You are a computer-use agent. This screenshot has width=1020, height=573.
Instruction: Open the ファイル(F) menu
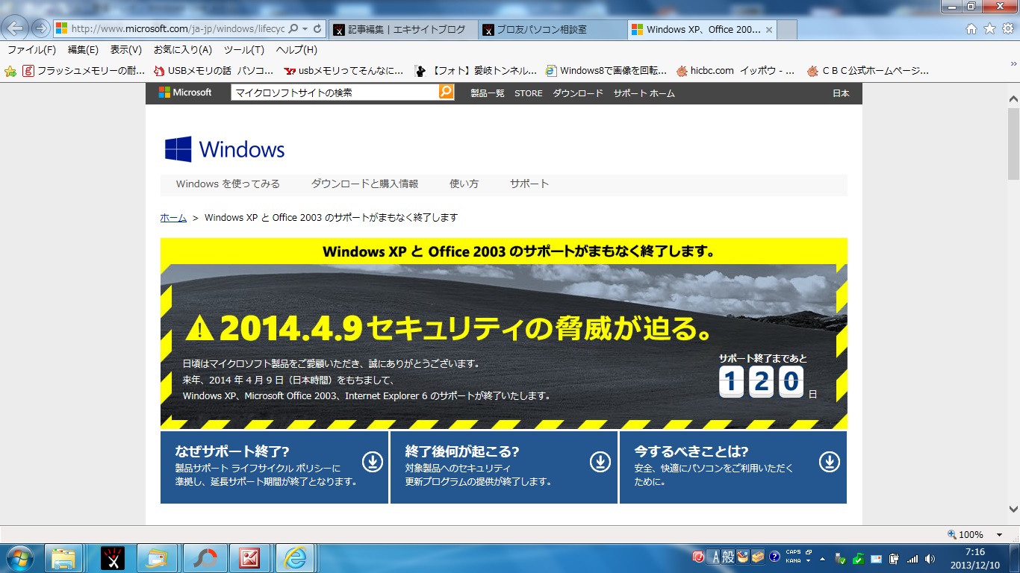31,50
